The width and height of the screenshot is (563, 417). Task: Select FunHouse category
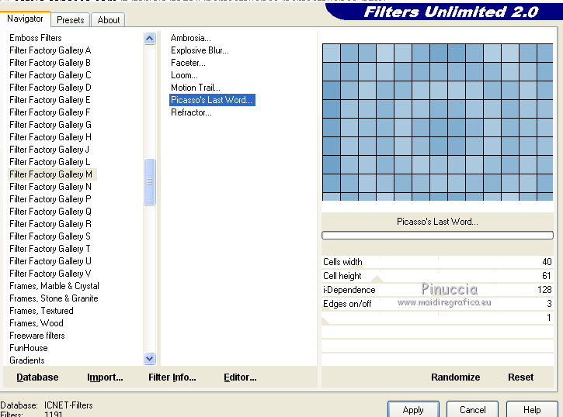pyautogui.click(x=29, y=348)
